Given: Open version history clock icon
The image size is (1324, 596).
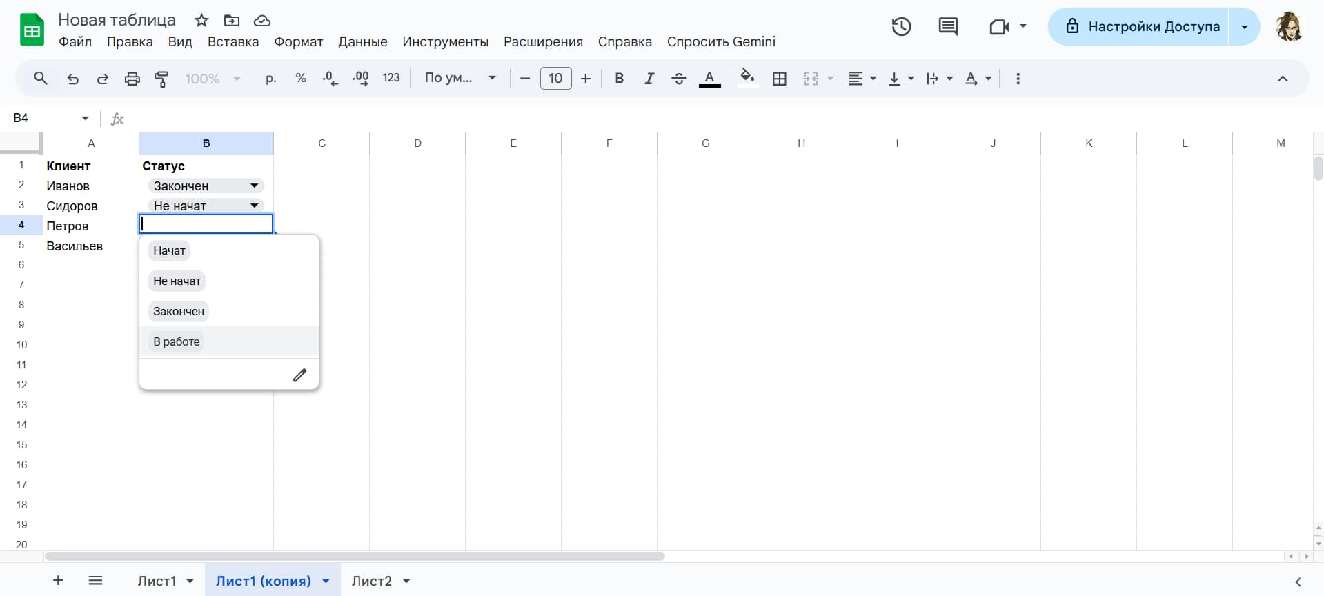Looking at the screenshot, I should [x=901, y=27].
